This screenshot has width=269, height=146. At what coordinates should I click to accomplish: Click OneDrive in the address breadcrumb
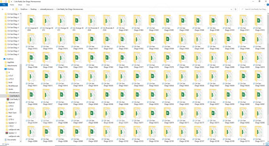click(x=24, y=9)
